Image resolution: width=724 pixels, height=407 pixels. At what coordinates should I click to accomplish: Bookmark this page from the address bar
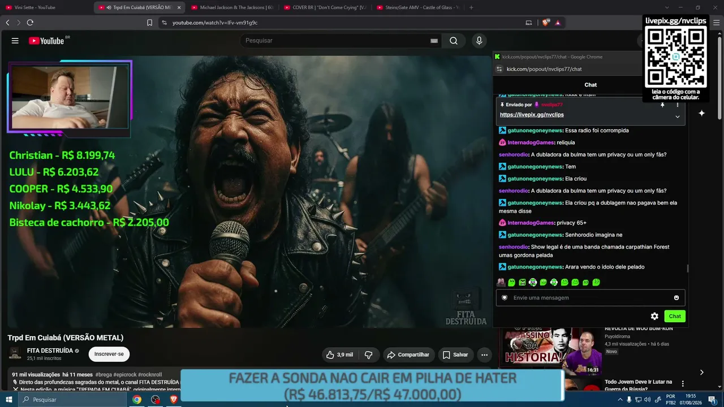point(149,23)
